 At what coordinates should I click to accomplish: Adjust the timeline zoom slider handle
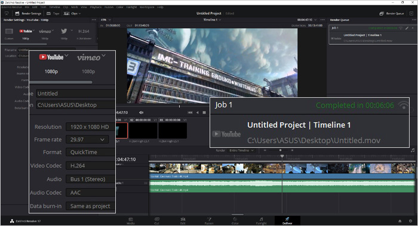(x=281, y=150)
